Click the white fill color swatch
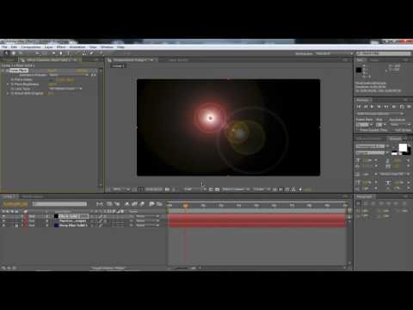The width and height of the screenshot is (413, 310). [x=403, y=147]
